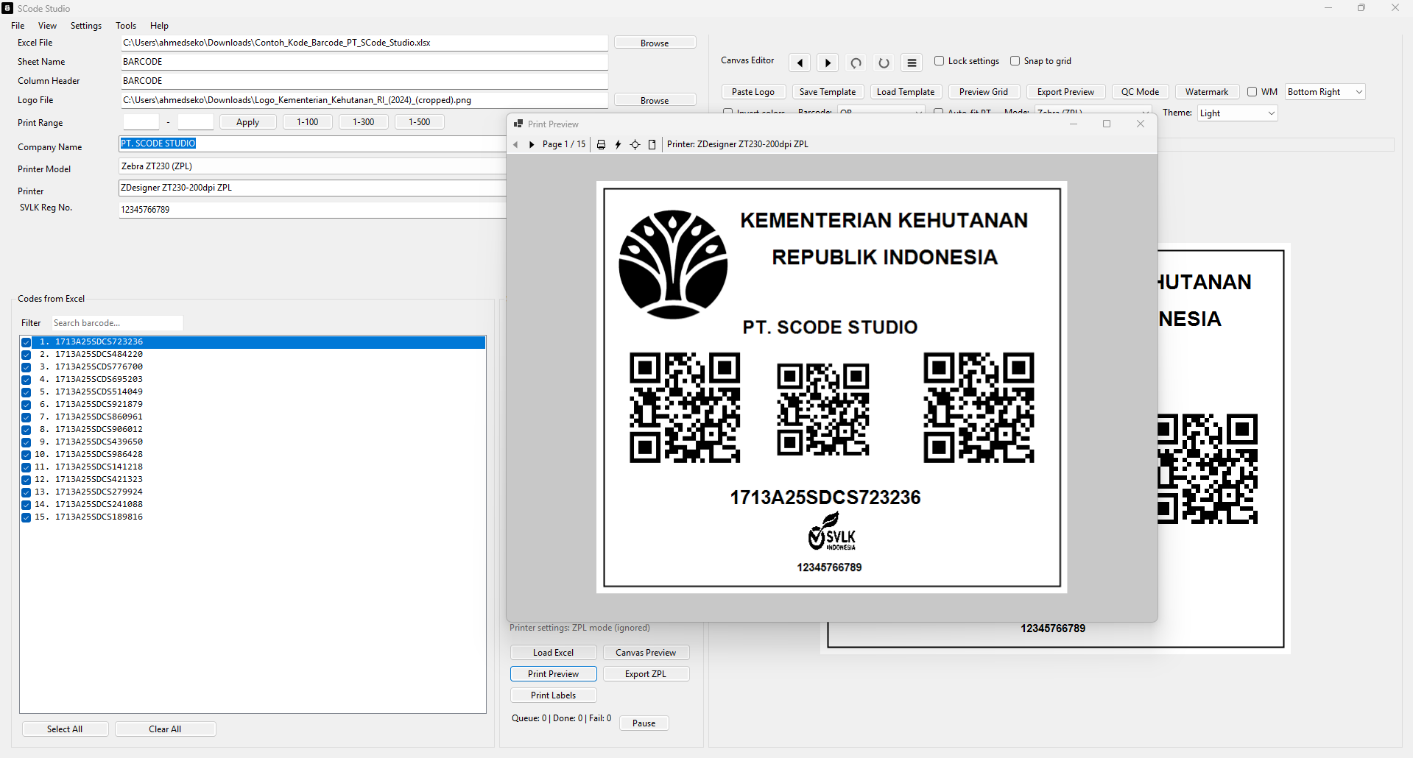This screenshot has width=1413, height=758.
Task: Click the crosshair icon in Print Preview toolbar
Action: (635, 145)
